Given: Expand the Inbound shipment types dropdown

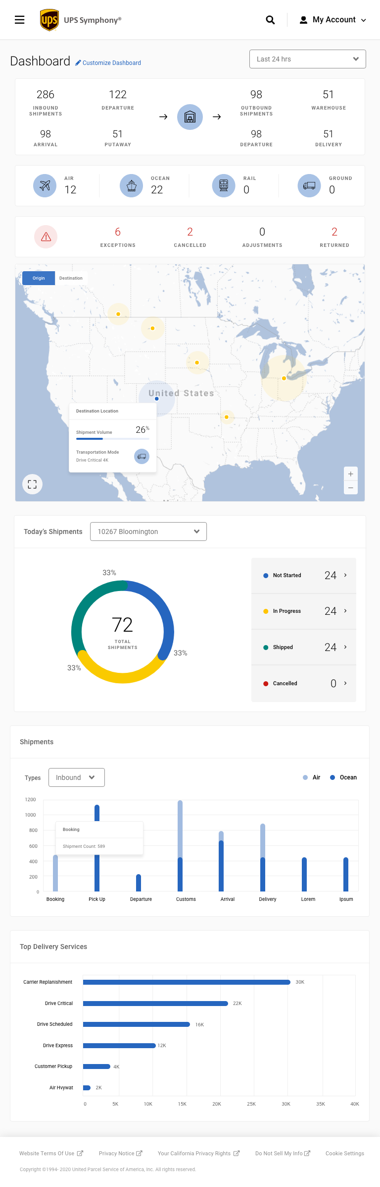Looking at the screenshot, I should pos(76,777).
